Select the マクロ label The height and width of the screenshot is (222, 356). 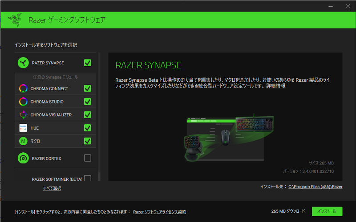click(x=35, y=141)
